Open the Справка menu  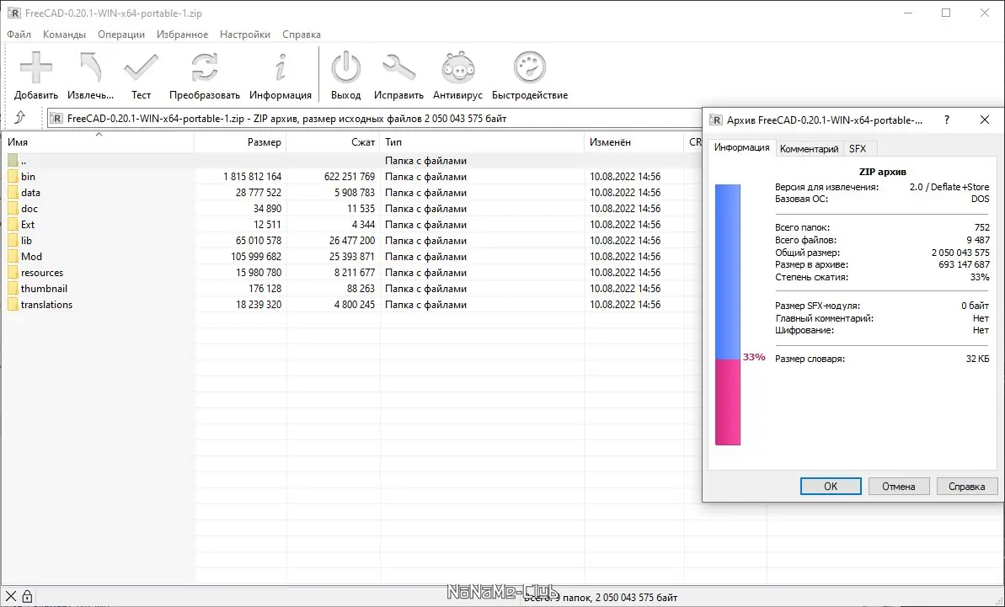coord(302,35)
